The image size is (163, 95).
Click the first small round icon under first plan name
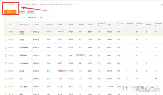pyautogui.click(x=21, y=34)
